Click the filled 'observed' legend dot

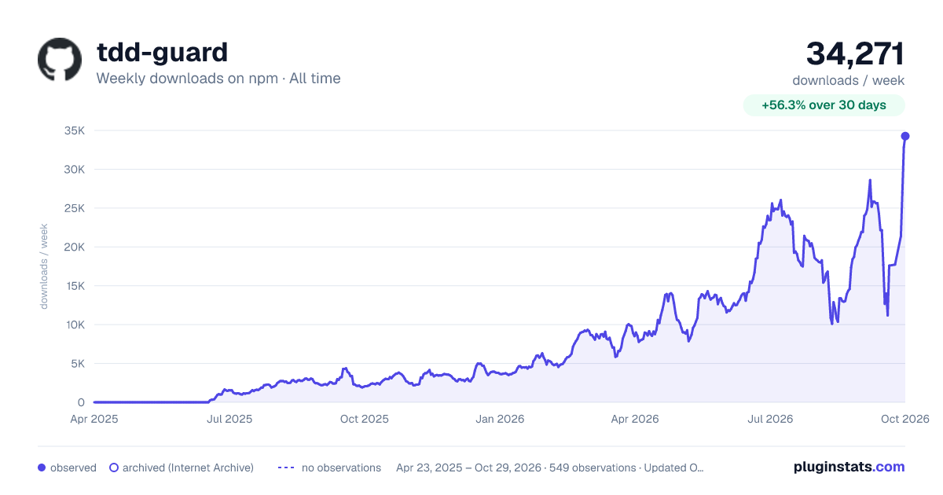coord(42,467)
